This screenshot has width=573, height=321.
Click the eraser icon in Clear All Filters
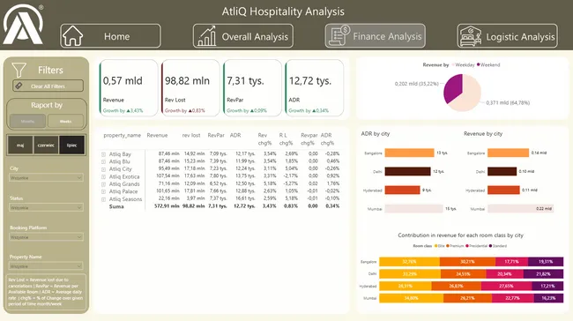(19, 86)
